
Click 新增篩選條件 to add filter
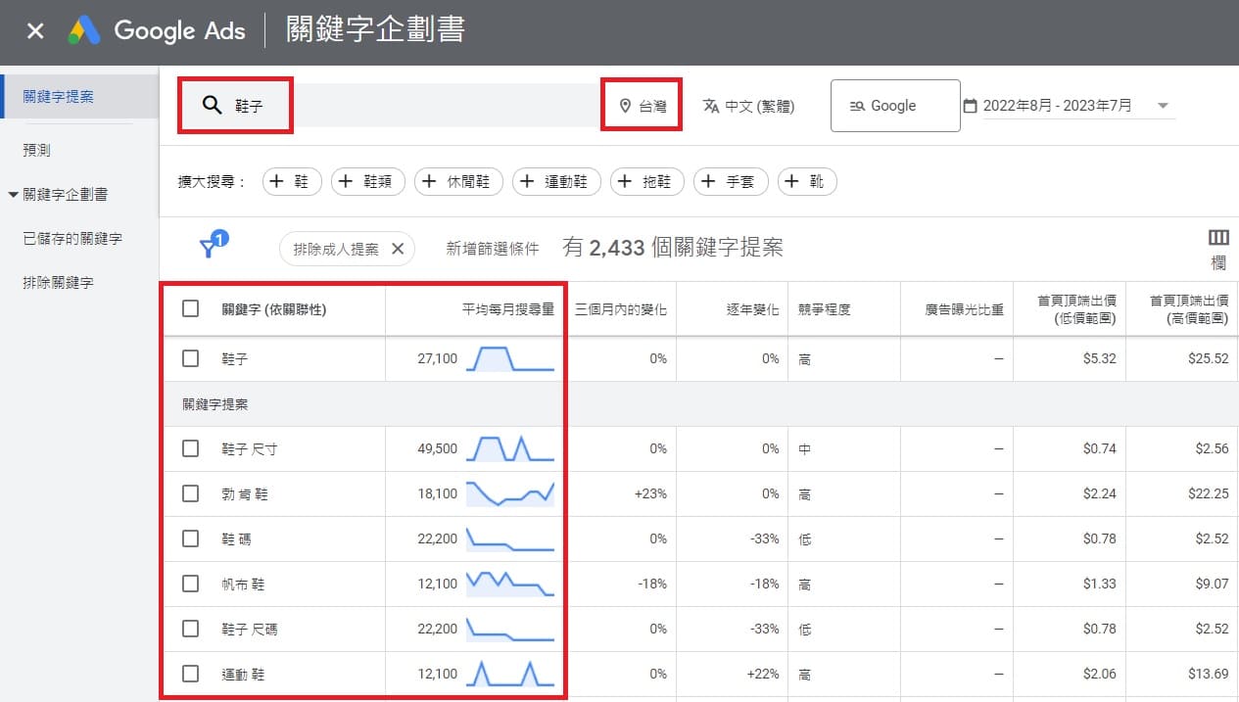pyautogui.click(x=493, y=249)
